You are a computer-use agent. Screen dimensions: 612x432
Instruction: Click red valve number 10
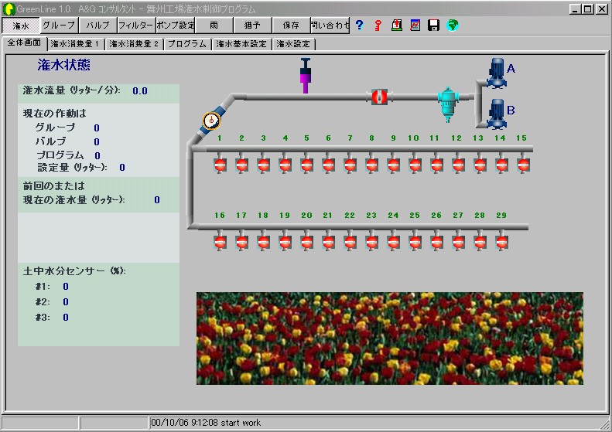(415, 165)
